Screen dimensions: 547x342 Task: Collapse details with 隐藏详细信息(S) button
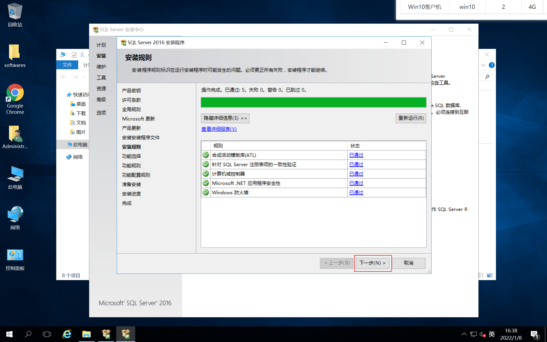225,118
